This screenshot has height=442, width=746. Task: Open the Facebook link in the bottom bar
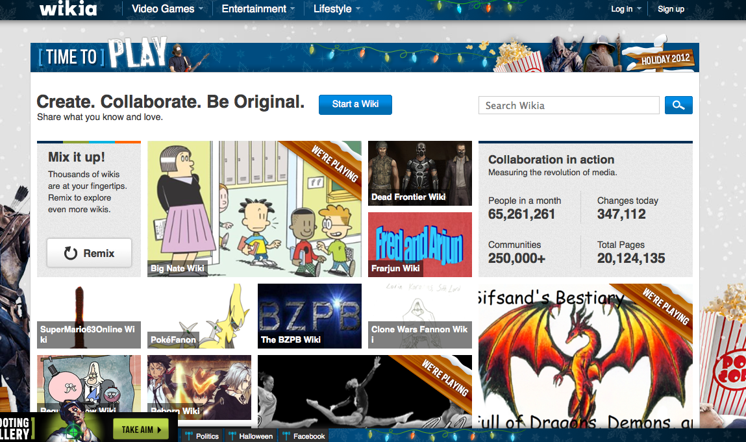click(x=304, y=436)
